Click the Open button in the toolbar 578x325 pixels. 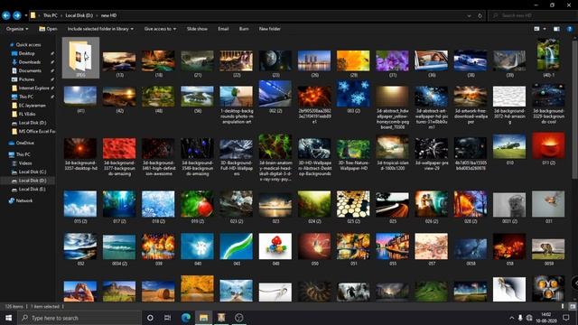click(48, 29)
